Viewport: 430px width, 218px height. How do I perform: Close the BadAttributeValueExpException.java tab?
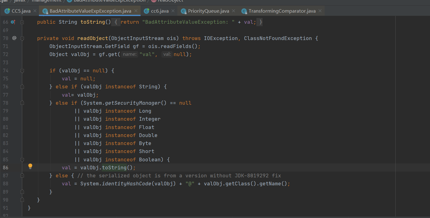click(x=136, y=11)
